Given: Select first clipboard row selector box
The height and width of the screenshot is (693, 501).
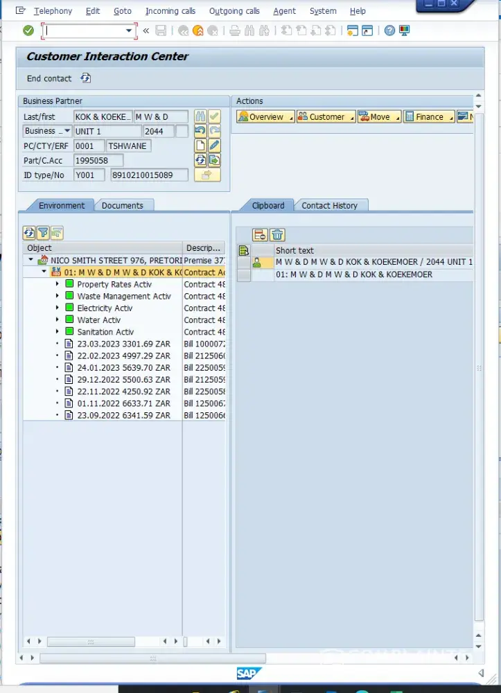Looking at the screenshot, I should (244, 263).
